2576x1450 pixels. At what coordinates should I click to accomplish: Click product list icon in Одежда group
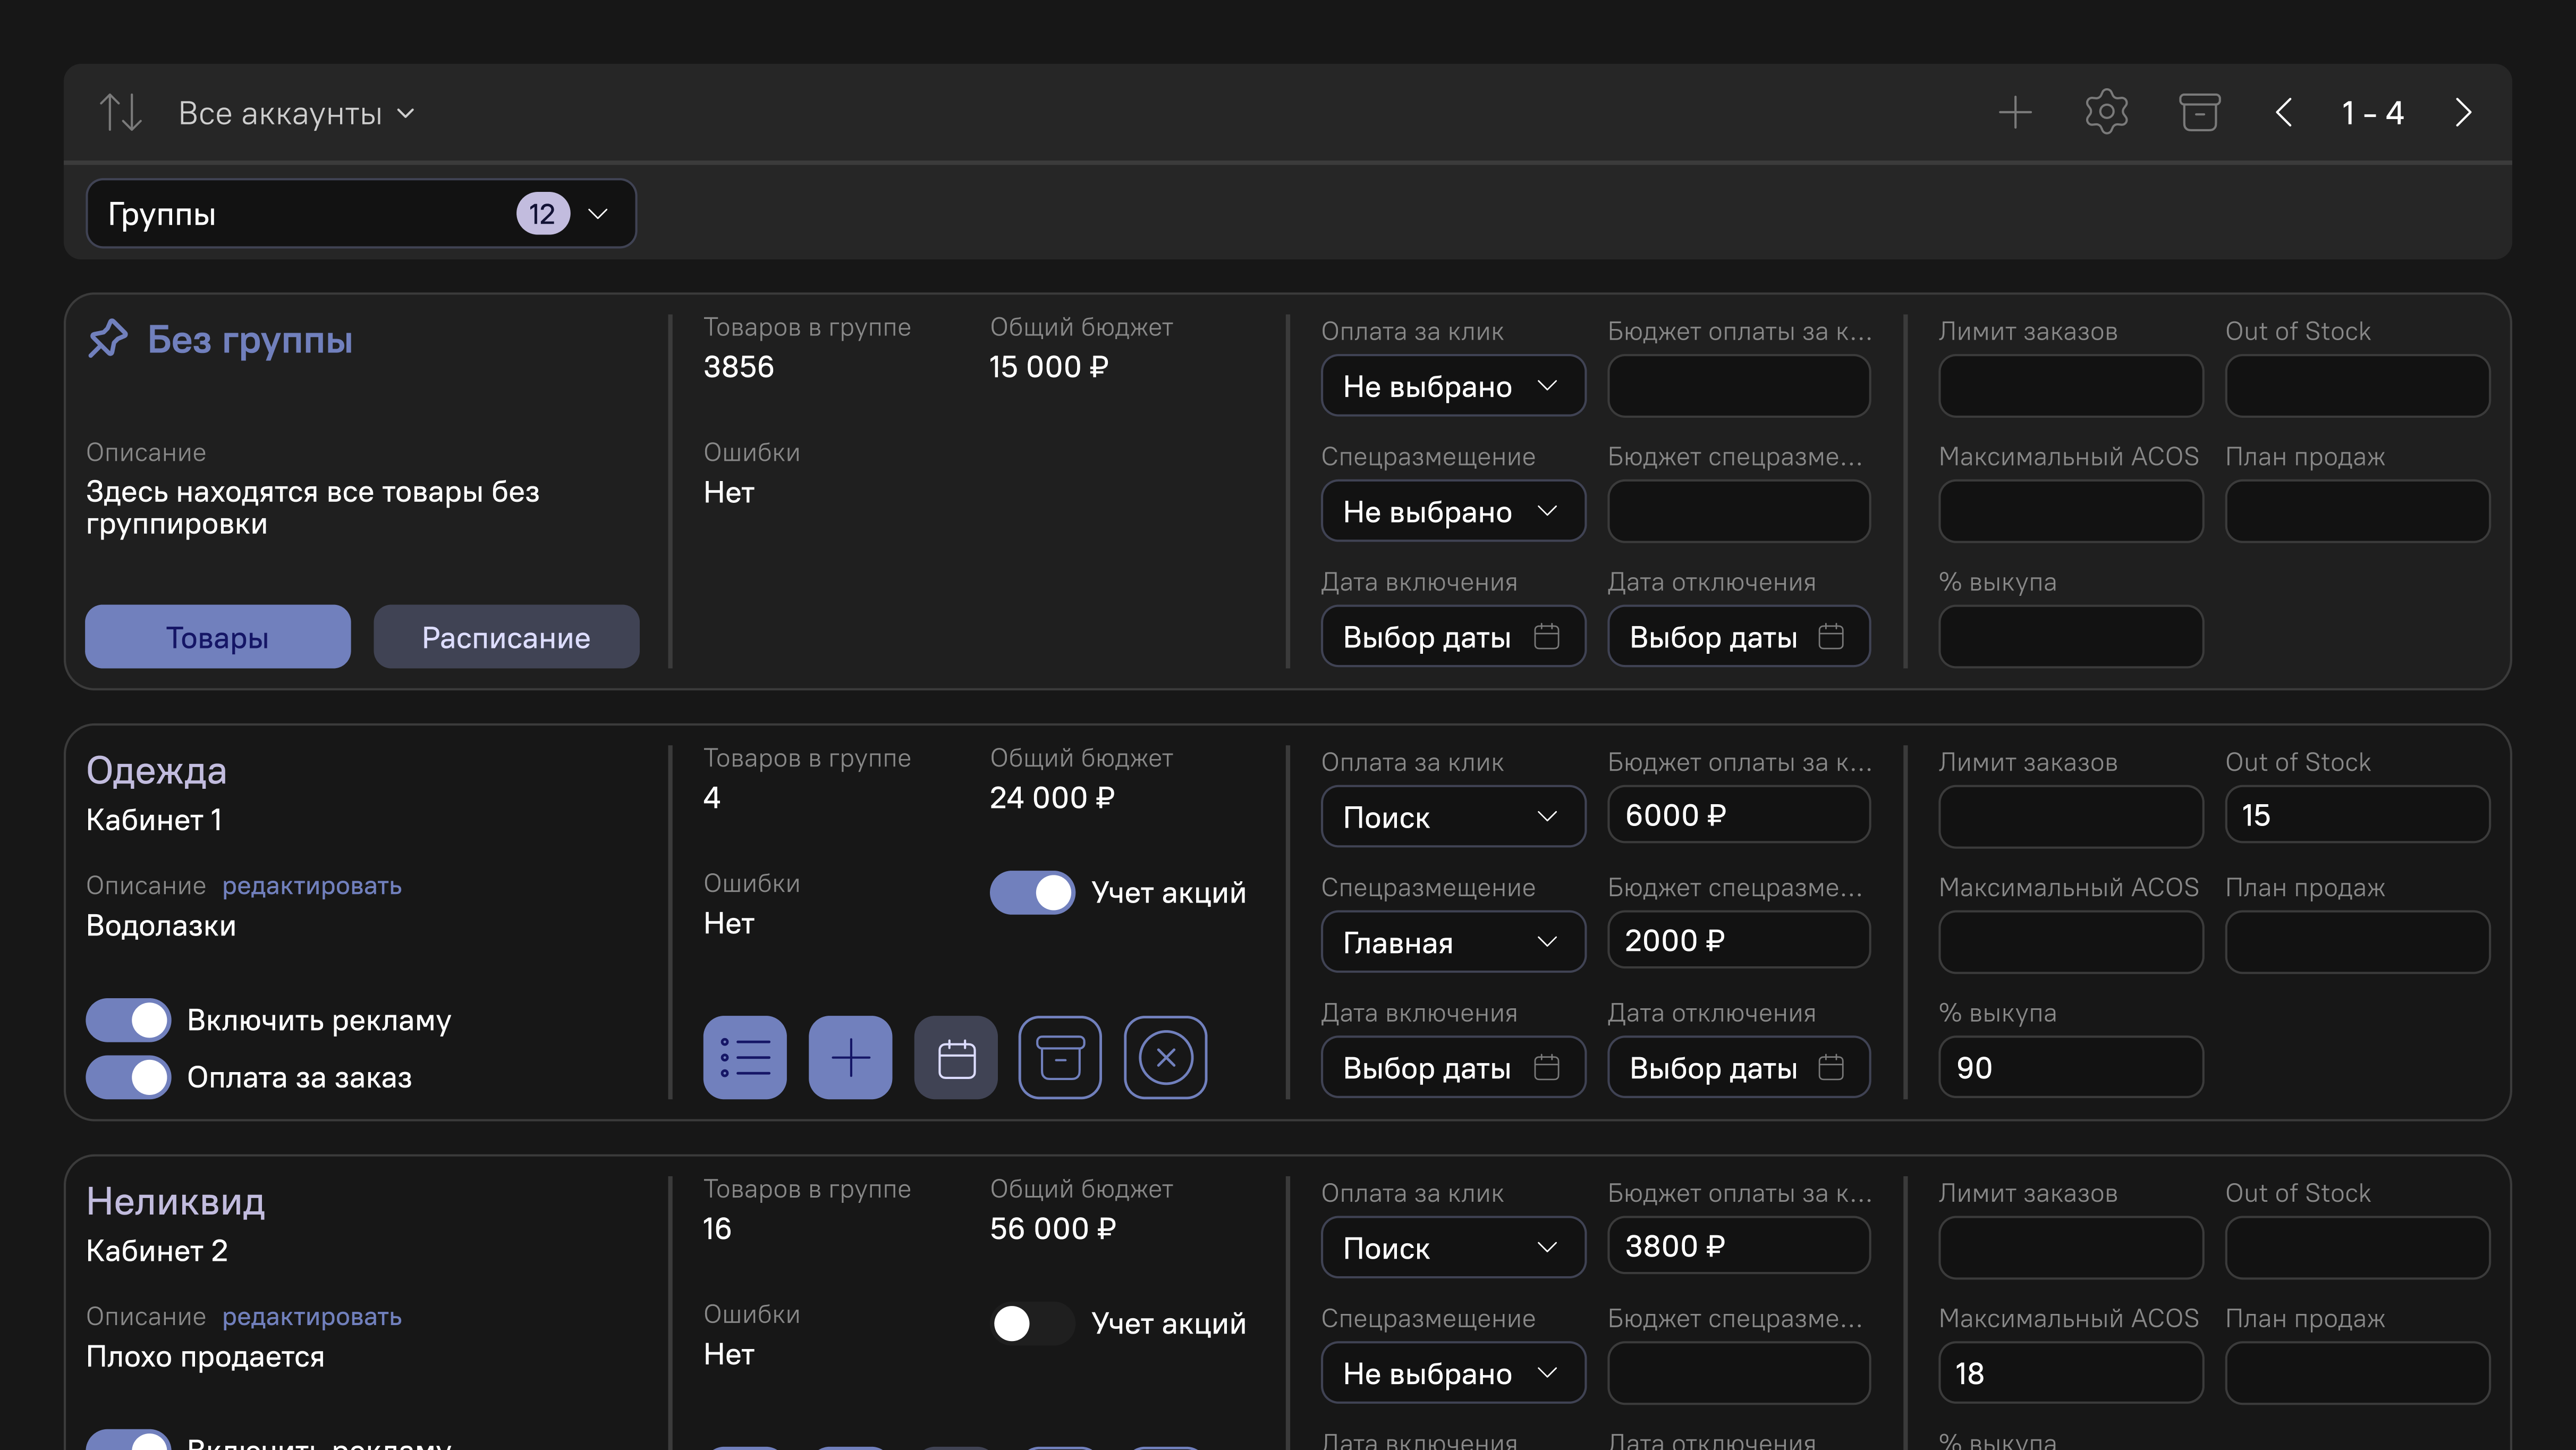[x=744, y=1057]
